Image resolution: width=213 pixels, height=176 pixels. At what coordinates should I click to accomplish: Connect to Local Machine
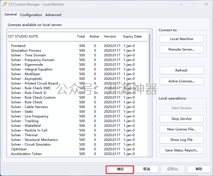181,39
